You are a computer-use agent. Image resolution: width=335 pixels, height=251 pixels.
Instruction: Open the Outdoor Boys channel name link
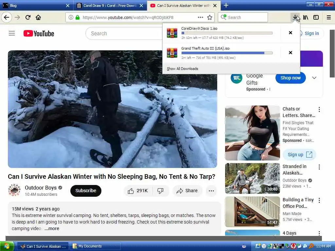point(41,188)
